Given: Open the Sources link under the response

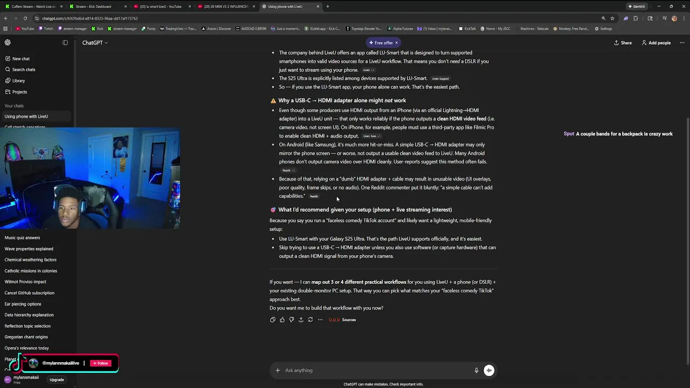Looking at the screenshot, I should (x=342, y=320).
